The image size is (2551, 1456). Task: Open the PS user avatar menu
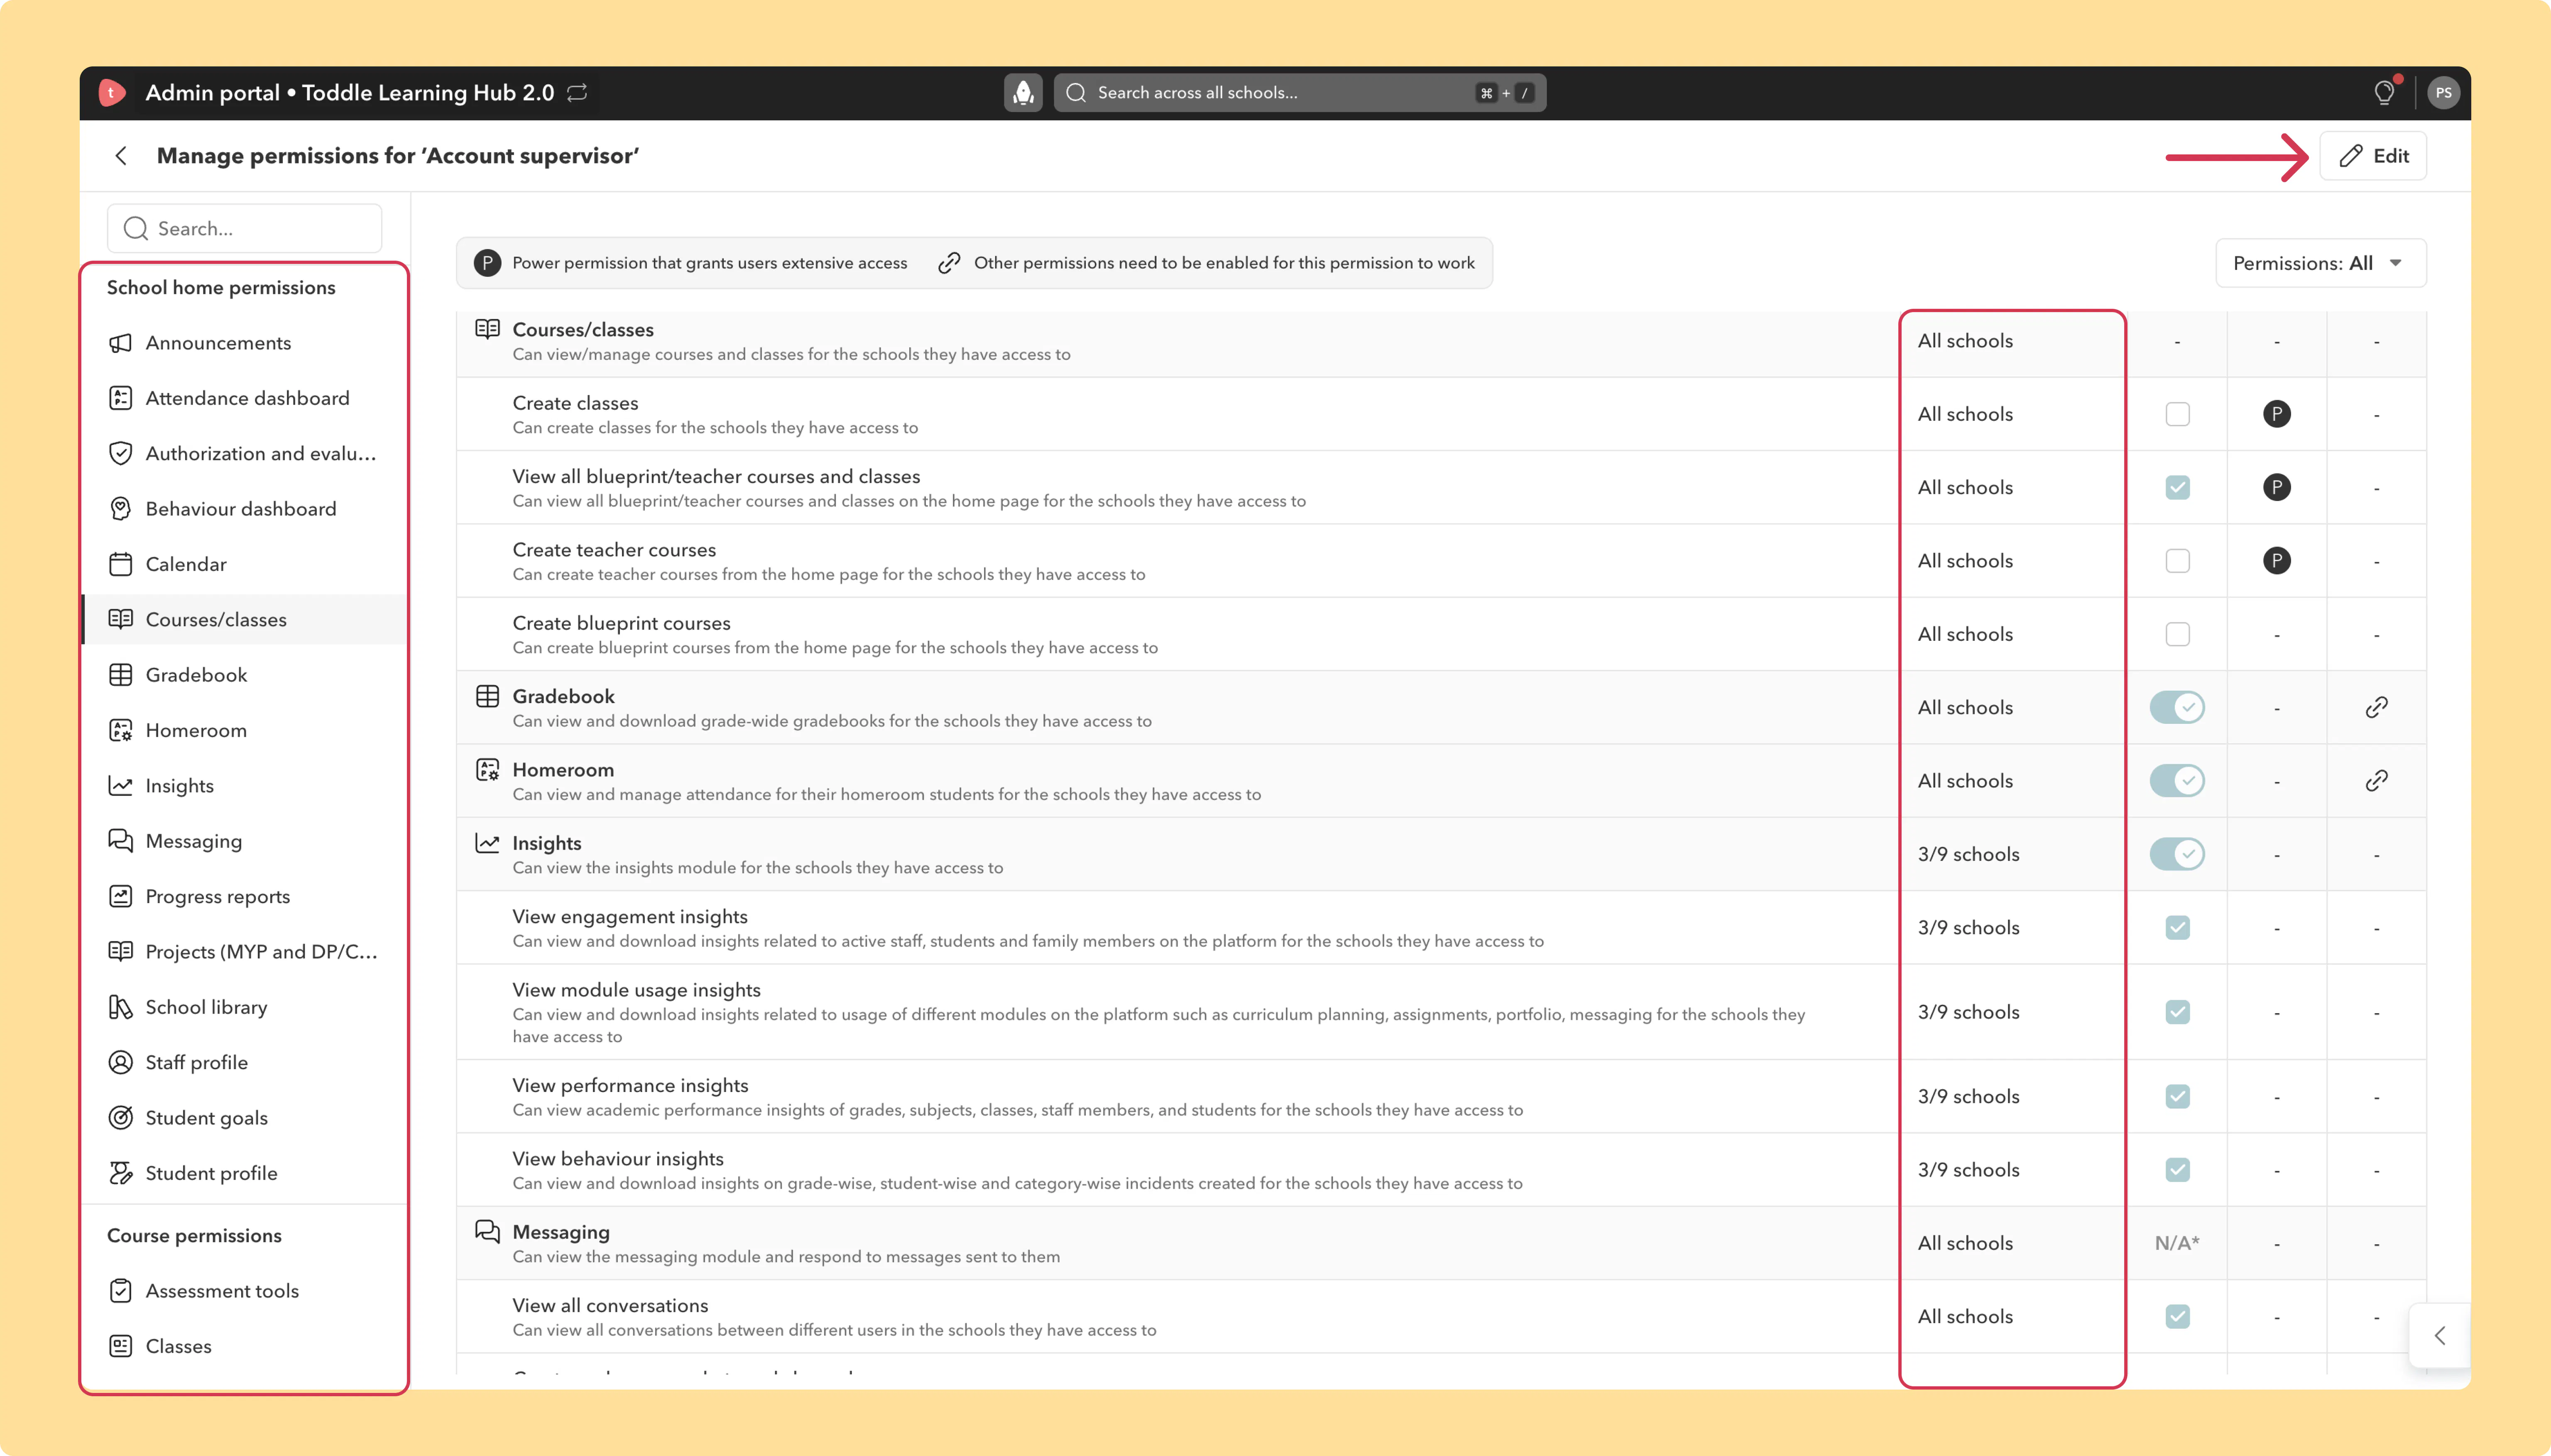[2443, 93]
